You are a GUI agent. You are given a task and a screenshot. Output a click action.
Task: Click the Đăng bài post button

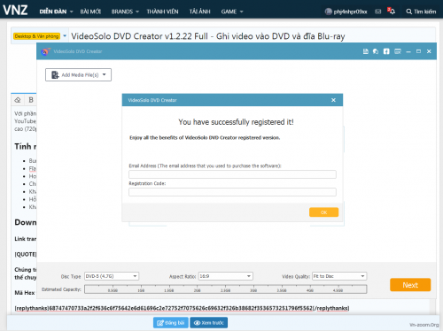(171, 323)
